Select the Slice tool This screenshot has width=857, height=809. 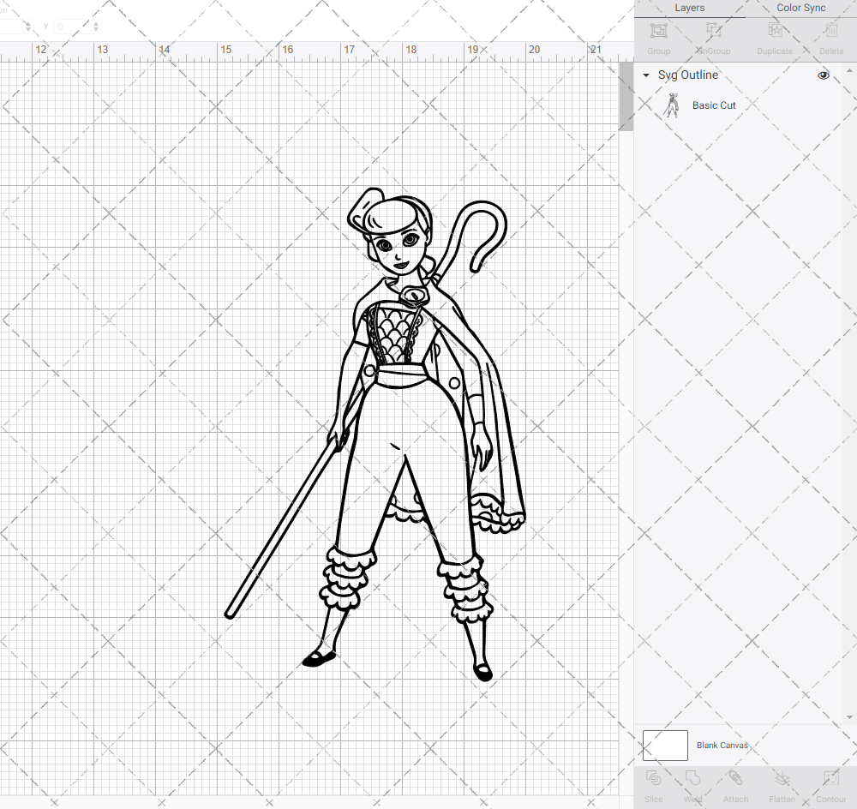[x=653, y=784]
